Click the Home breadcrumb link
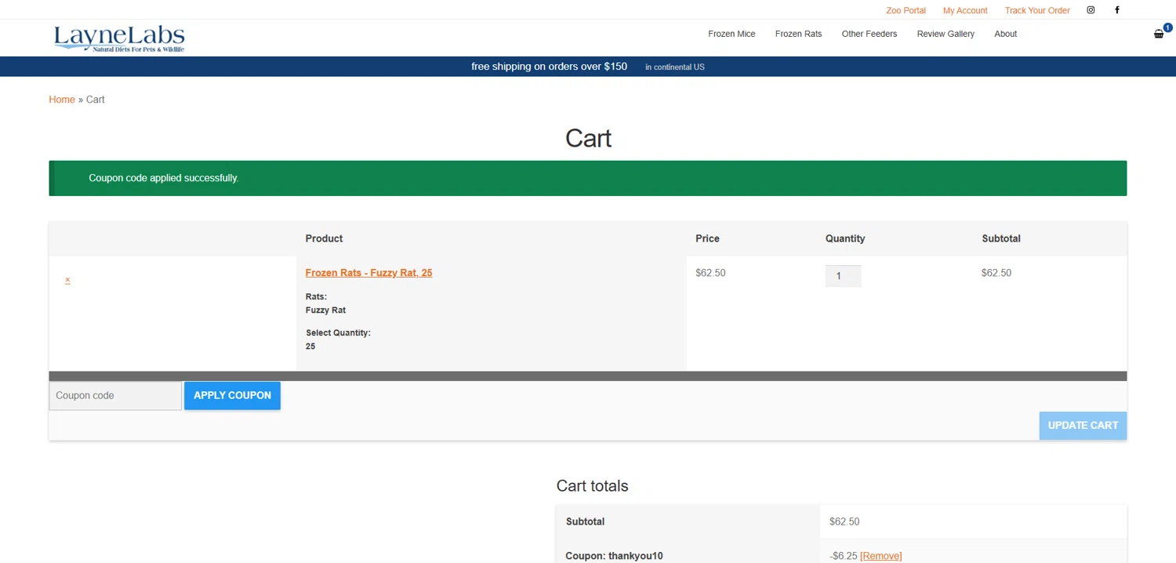Screen dimensions: 1176x563 [x=62, y=100]
